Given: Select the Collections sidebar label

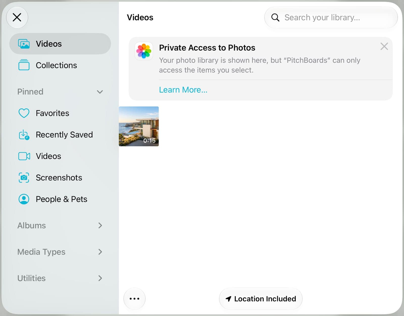Looking at the screenshot, I should pos(56,65).
